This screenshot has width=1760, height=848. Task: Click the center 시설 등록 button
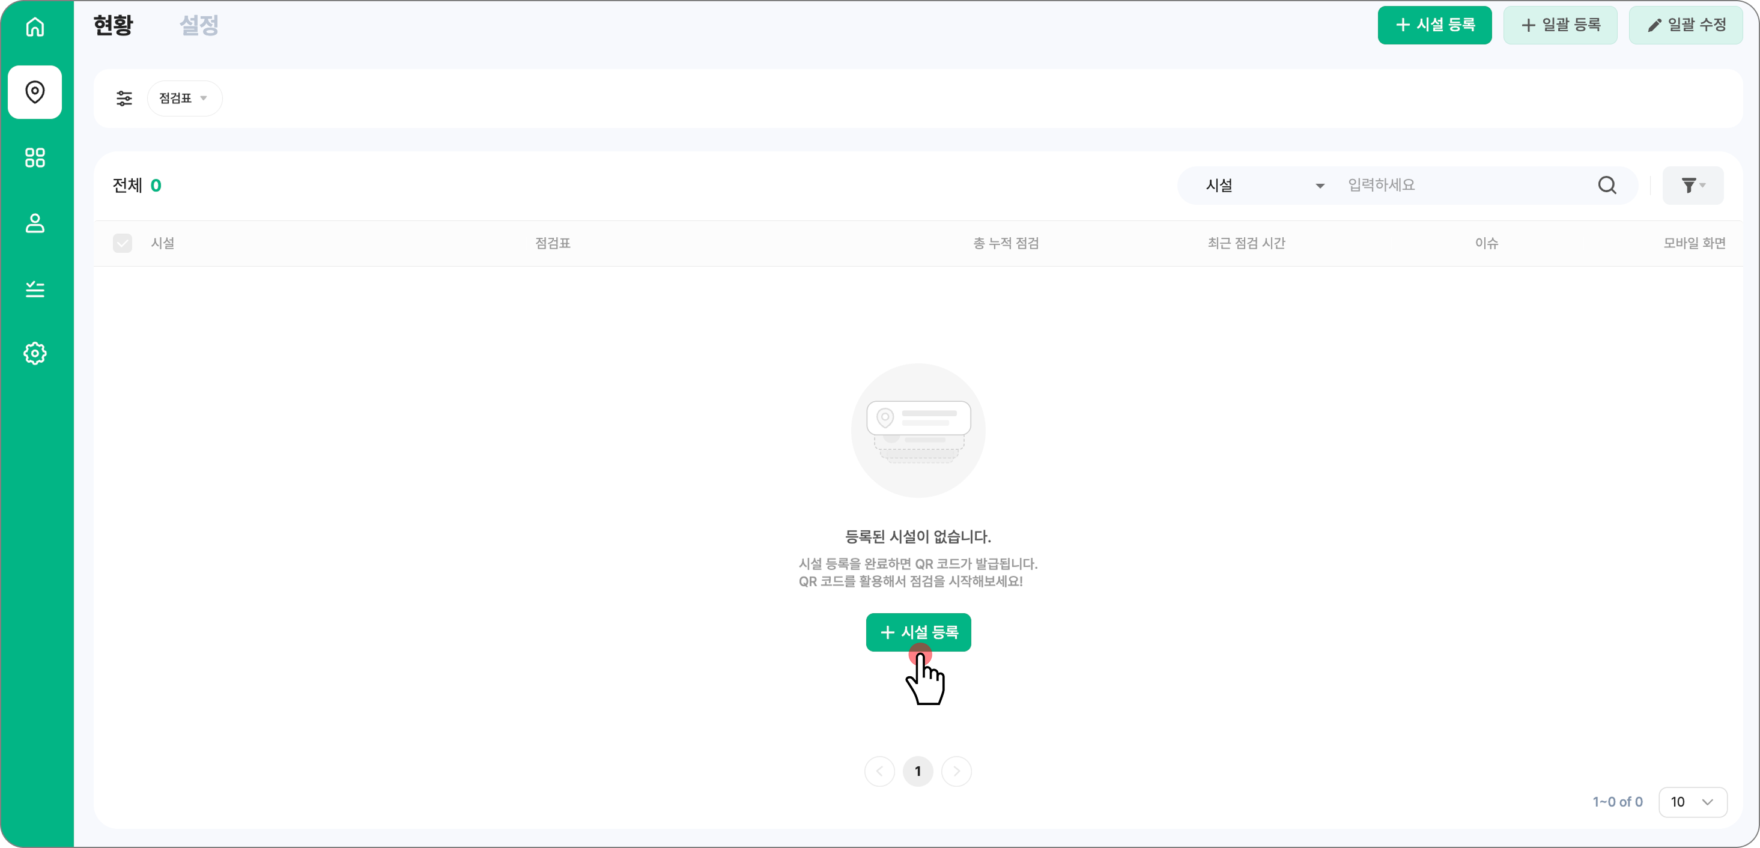pyautogui.click(x=918, y=632)
